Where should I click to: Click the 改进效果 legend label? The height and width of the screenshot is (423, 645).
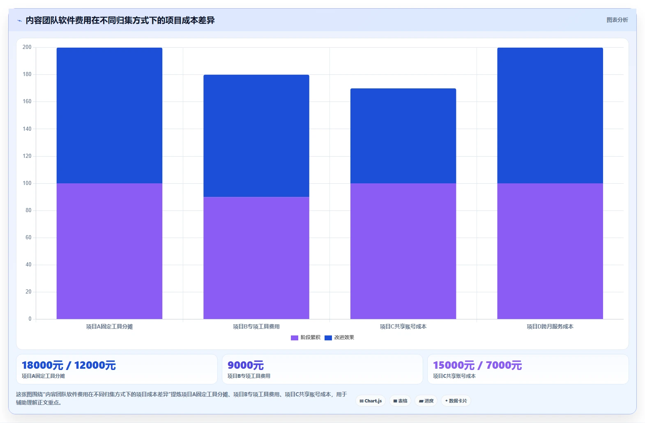click(344, 337)
